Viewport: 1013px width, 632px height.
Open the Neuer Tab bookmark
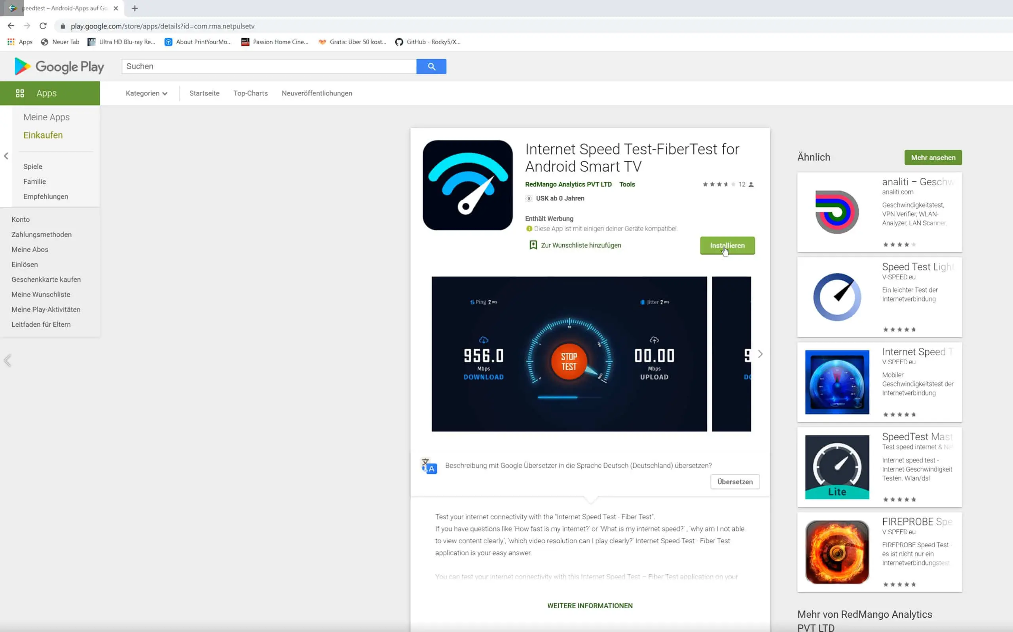click(60, 42)
